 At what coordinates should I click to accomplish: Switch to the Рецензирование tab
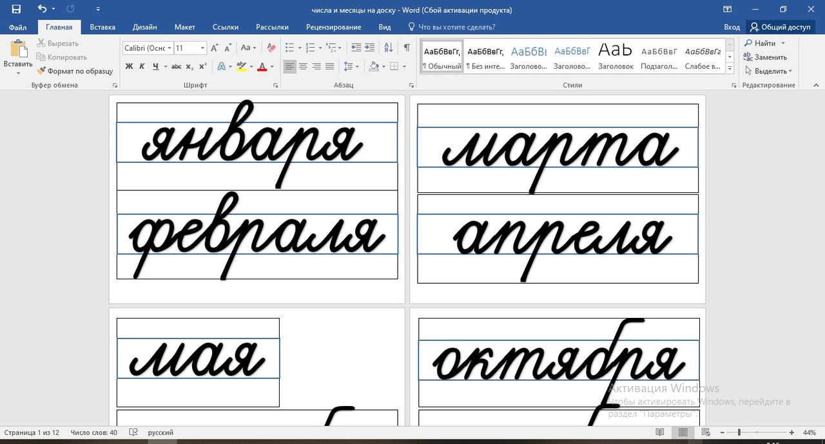tap(333, 27)
